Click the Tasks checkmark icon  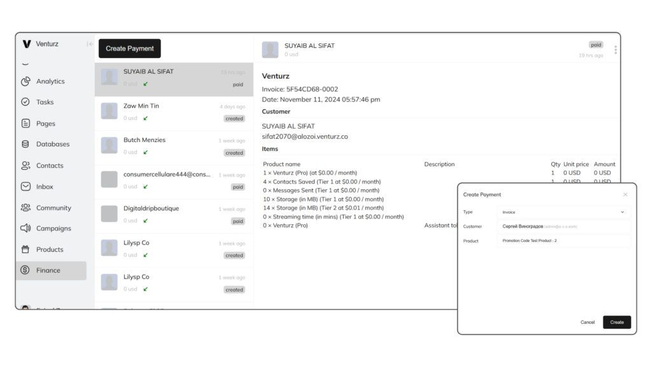pos(25,101)
